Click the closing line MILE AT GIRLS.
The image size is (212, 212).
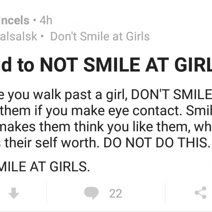(x=45, y=166)
